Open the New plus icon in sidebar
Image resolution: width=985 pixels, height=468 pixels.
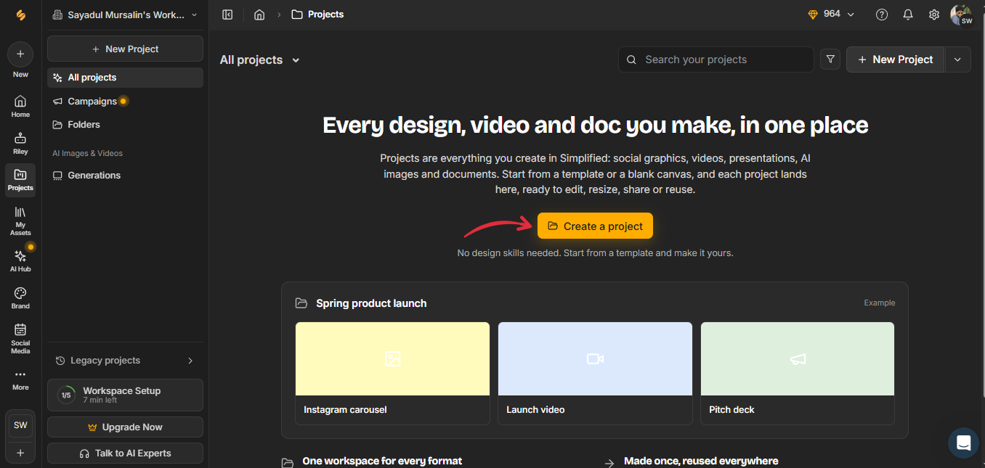pos(20,54)
